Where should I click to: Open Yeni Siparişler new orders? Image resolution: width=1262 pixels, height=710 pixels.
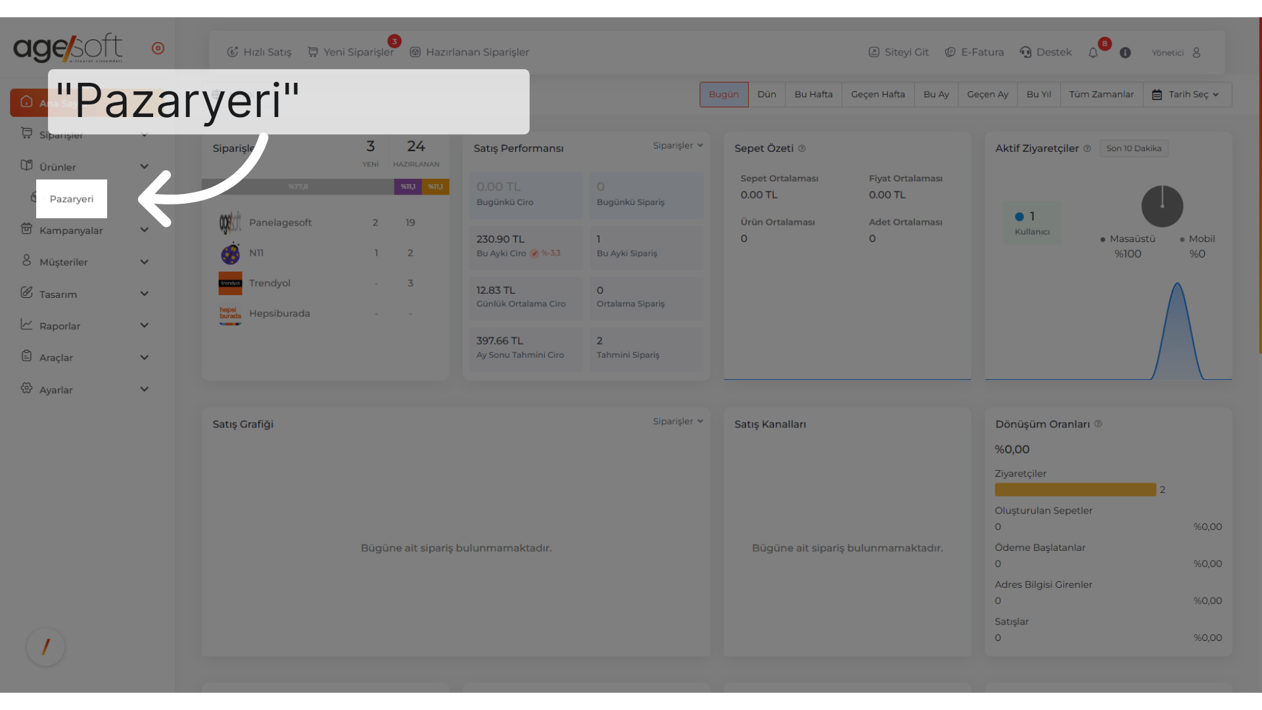pyautogui.click(x=351, y=52)
